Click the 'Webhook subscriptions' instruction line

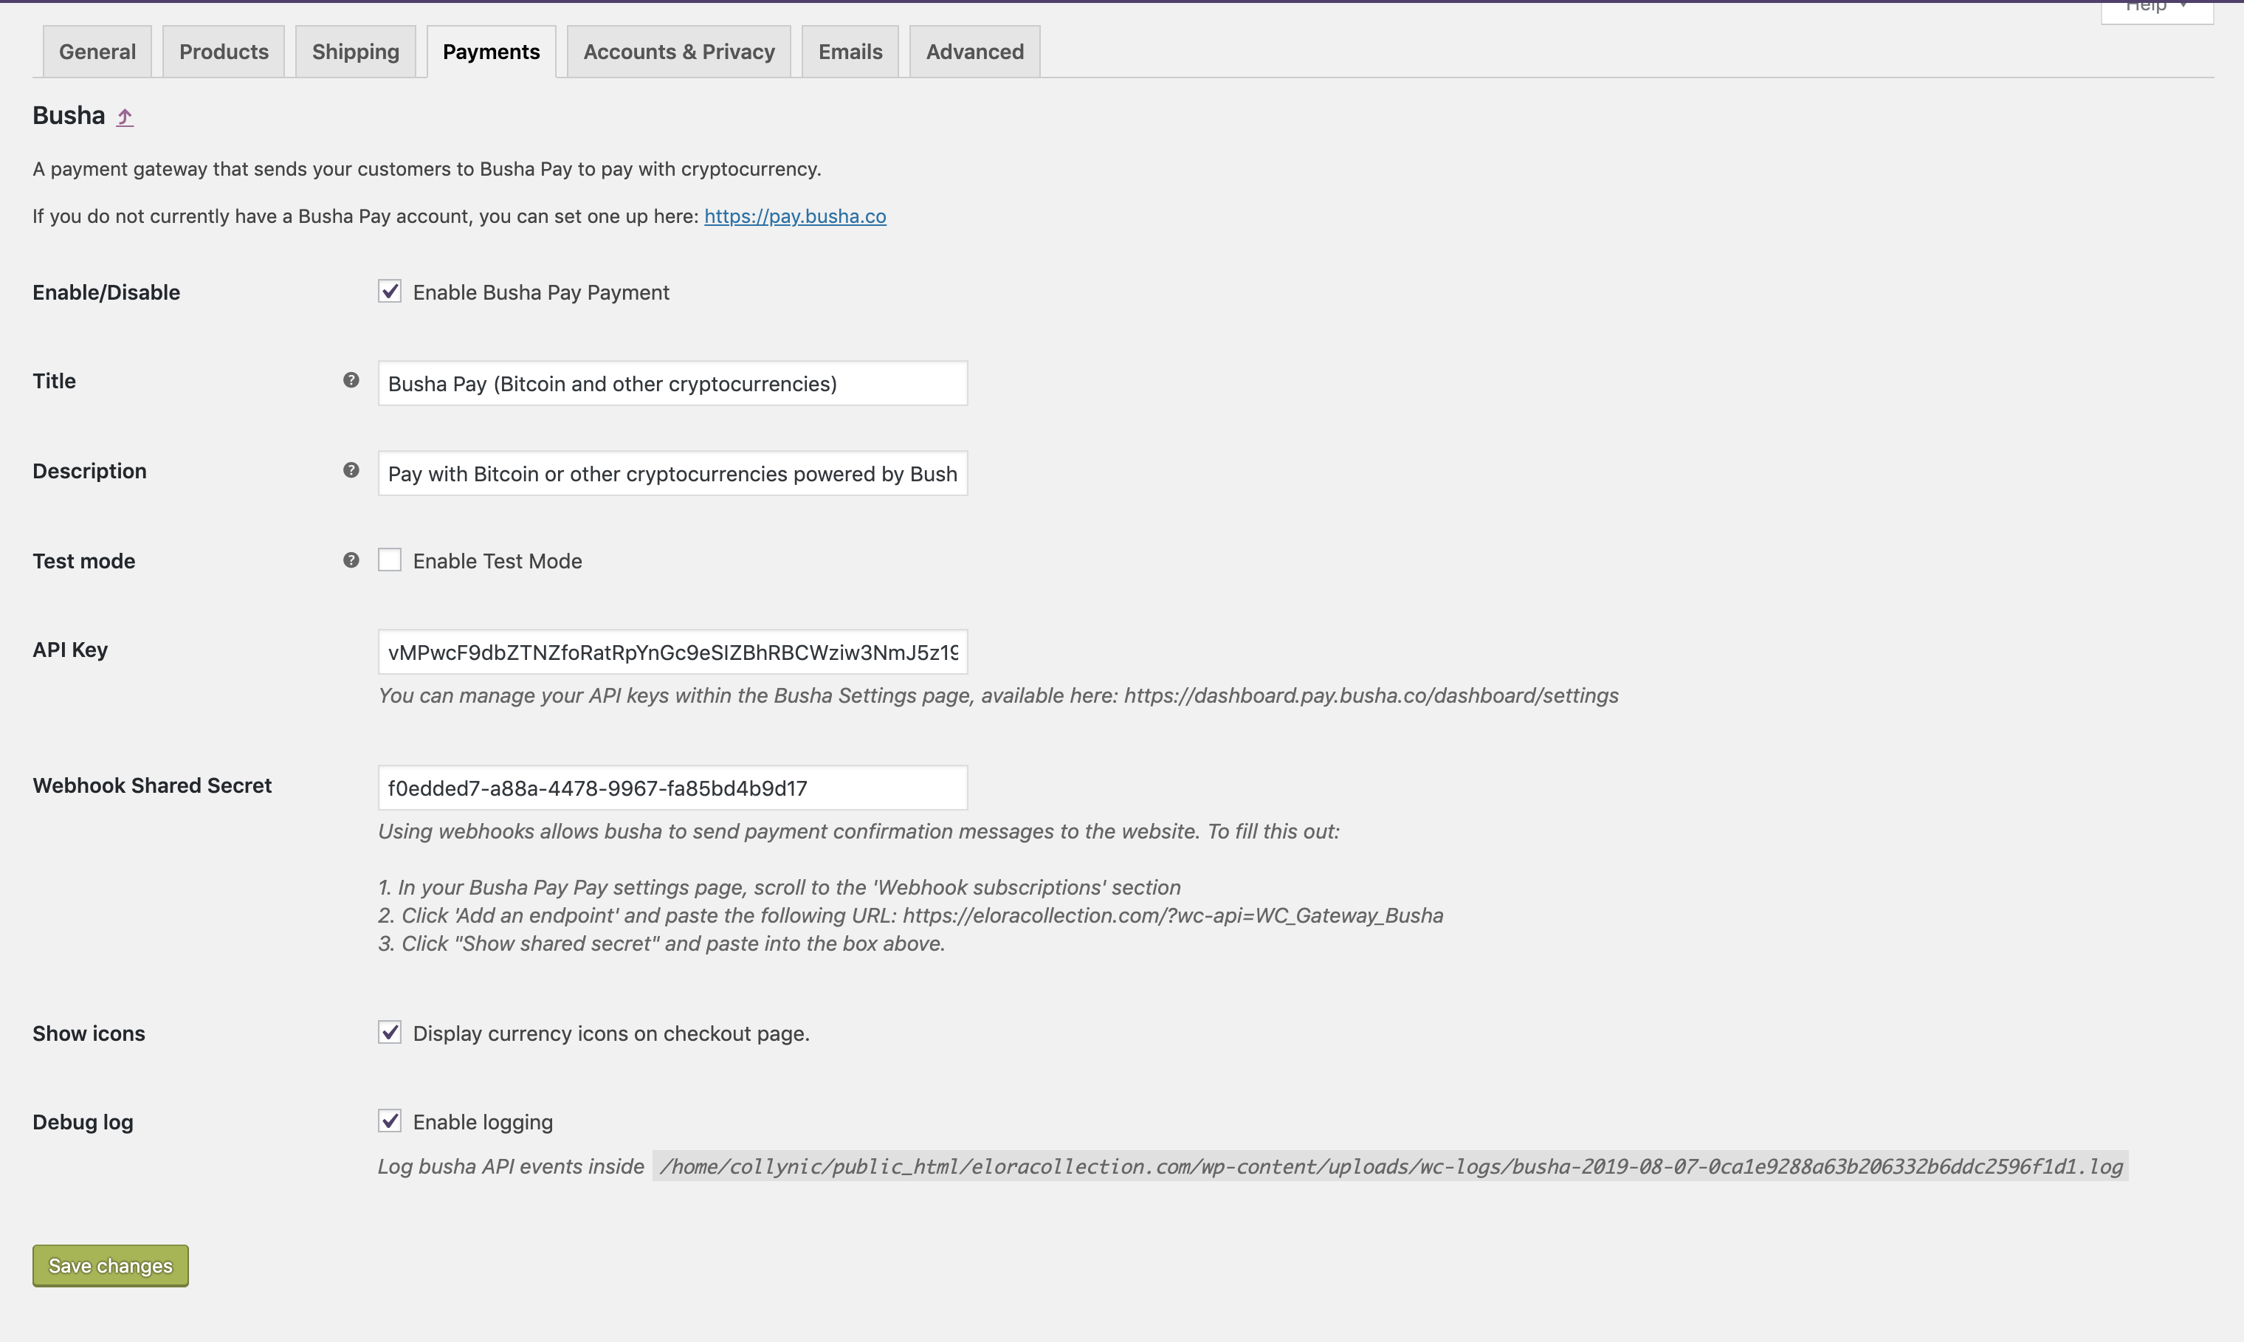click(779, 887)
